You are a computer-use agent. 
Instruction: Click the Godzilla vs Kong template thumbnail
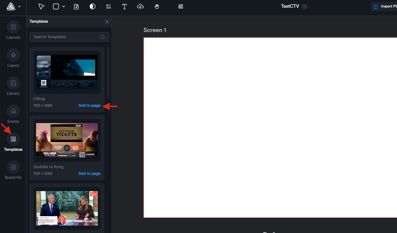click(x=67, y=140)
